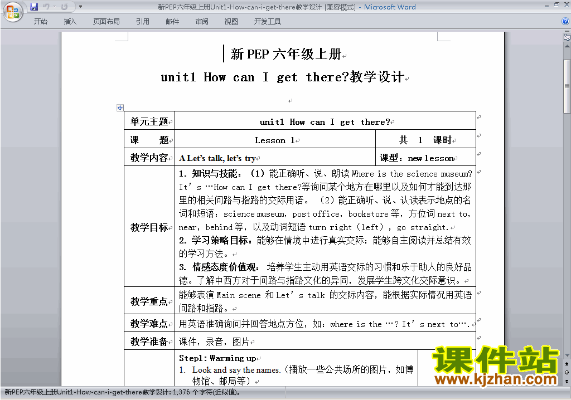Click the Redo icon in Quick Access

65,7
